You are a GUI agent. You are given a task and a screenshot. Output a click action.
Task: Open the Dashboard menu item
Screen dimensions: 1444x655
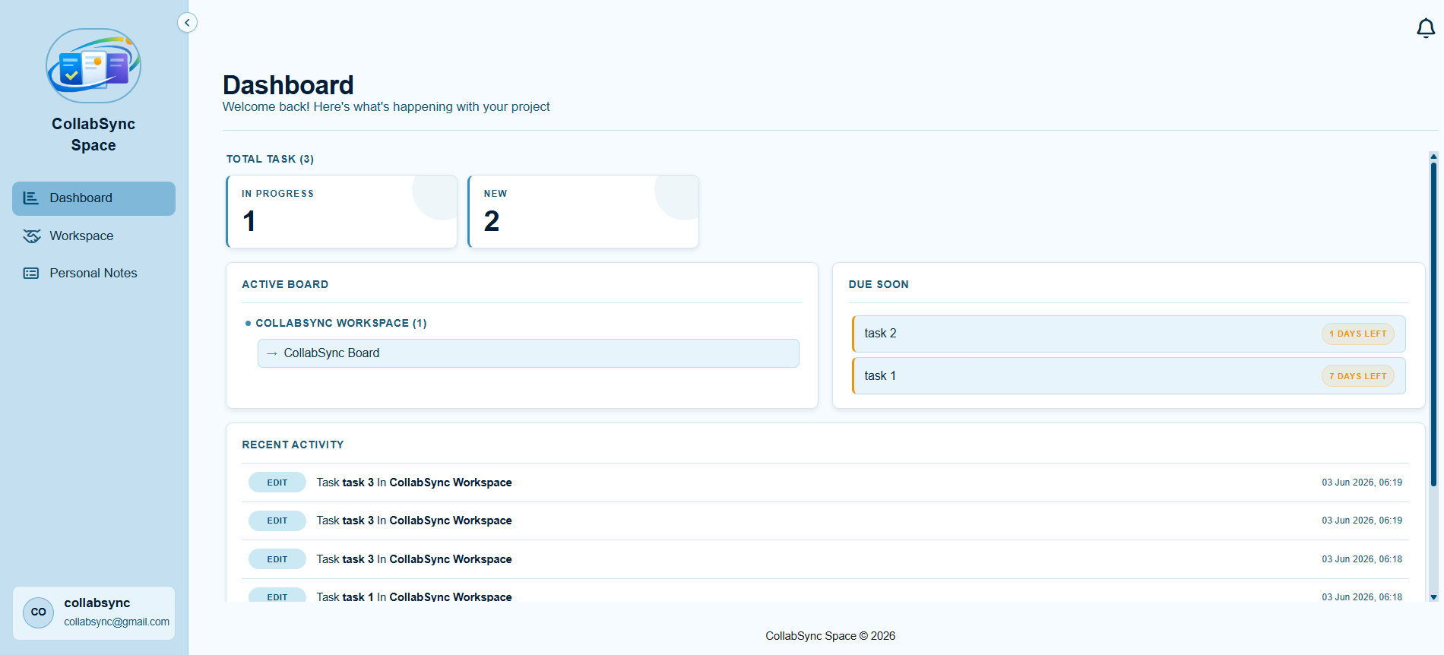[93, 198]
